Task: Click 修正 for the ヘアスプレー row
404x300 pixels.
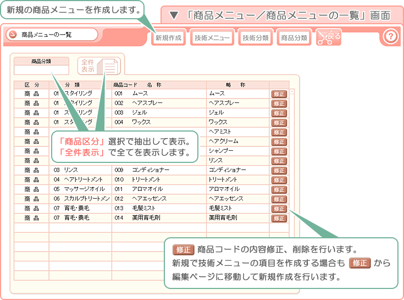Action: (x=279, y=103)
